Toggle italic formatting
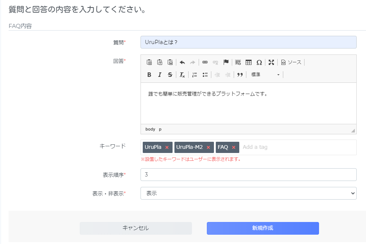 coord(160,75)
